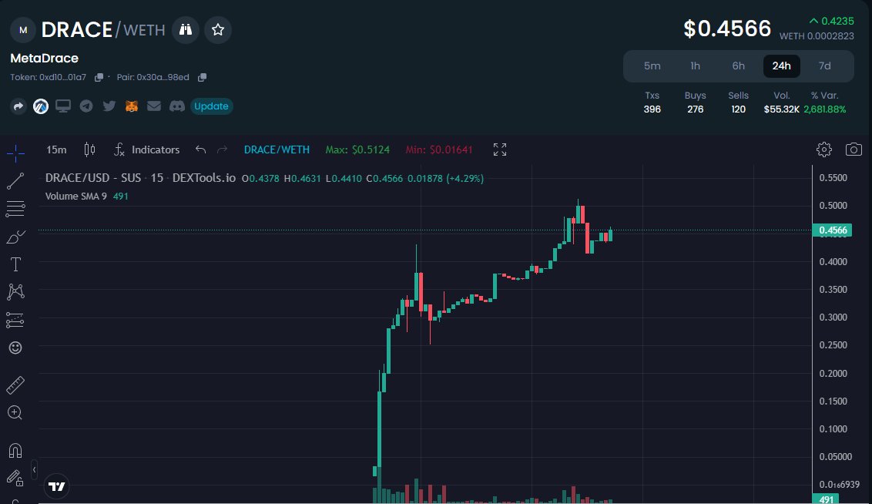Select the text annotation tool
The width and height of the screenshot is (872, 504).
[x=15, y=264]
